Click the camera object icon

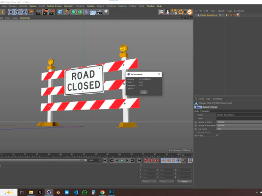coord(99,12)
